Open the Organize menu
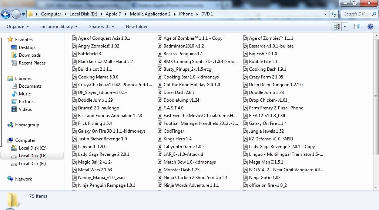The image size is (379, 210). point(18,27)
